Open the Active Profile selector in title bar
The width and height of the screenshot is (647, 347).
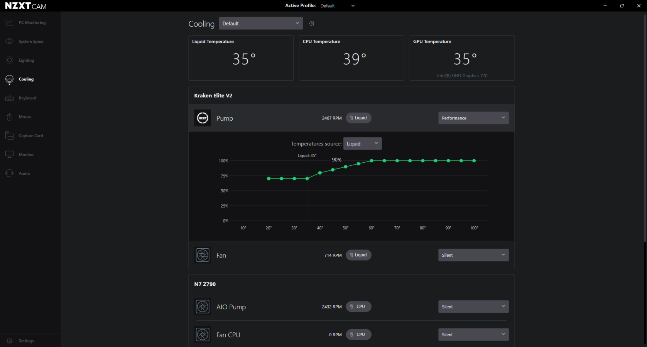[x=338, y=6]
